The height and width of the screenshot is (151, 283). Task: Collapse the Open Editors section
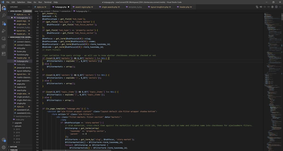coord(16,11)
